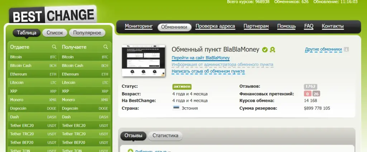Expand Информация от администратора обменного пункта
Viewport: 367px width, 152px height.
tap(222, 65)
